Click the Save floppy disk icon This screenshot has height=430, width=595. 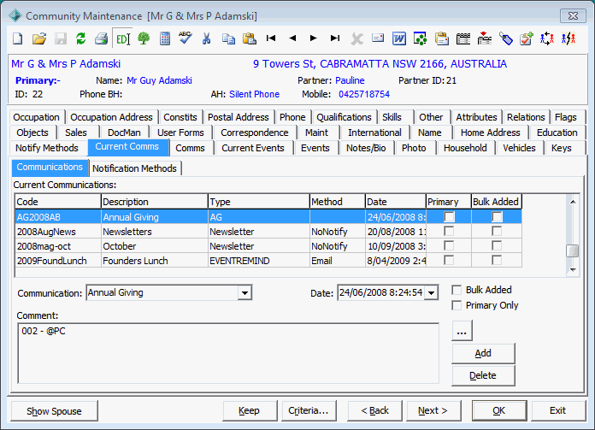click(61, 38)
